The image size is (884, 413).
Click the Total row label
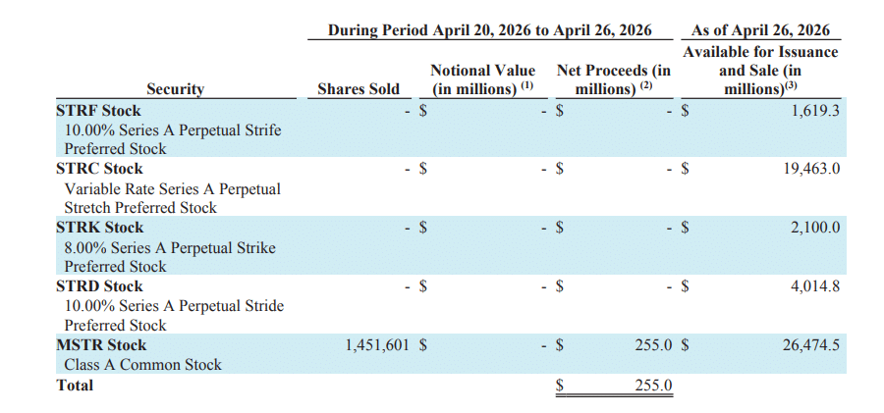click(76, 385)
